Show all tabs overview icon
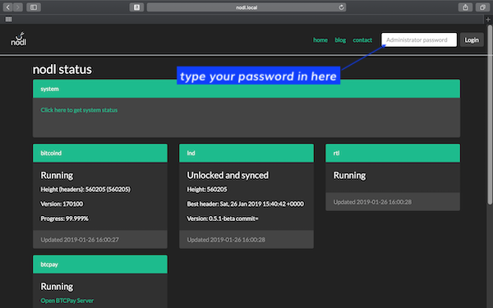Image resolution: width=493 pixels, height=308 pixels. [x=482, y=7]
